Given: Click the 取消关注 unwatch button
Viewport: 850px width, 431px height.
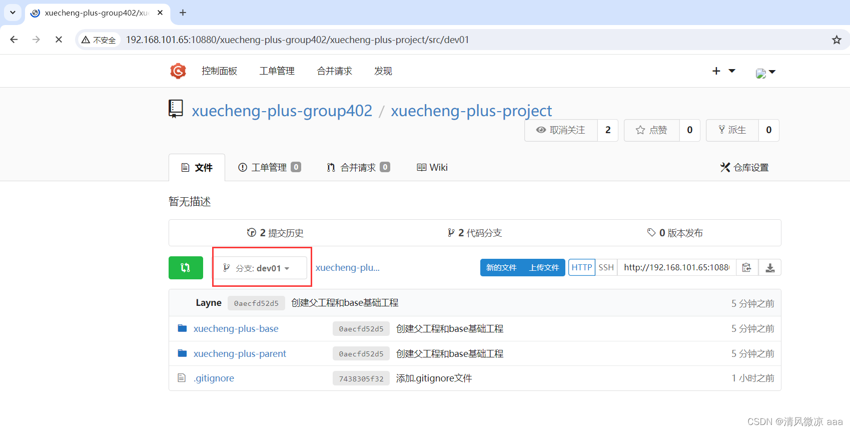Looking at the screenshot, I should [x=561, y=130].
